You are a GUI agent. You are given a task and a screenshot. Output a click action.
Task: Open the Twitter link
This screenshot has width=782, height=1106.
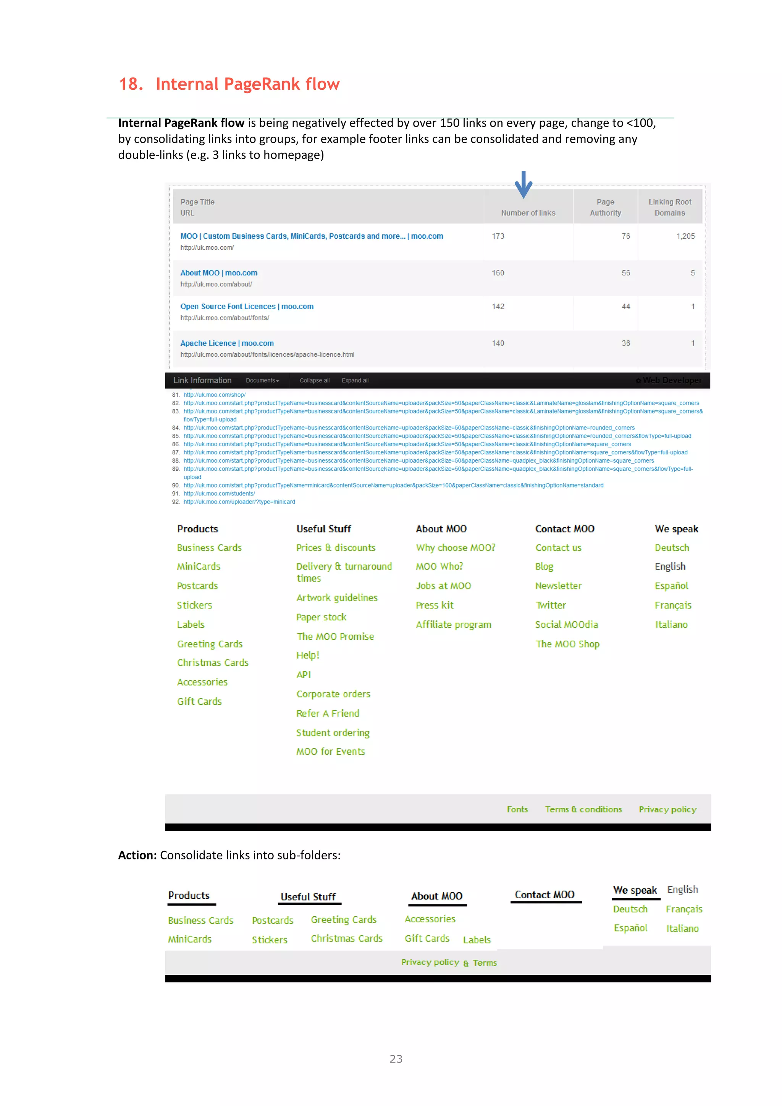point(551,605)
